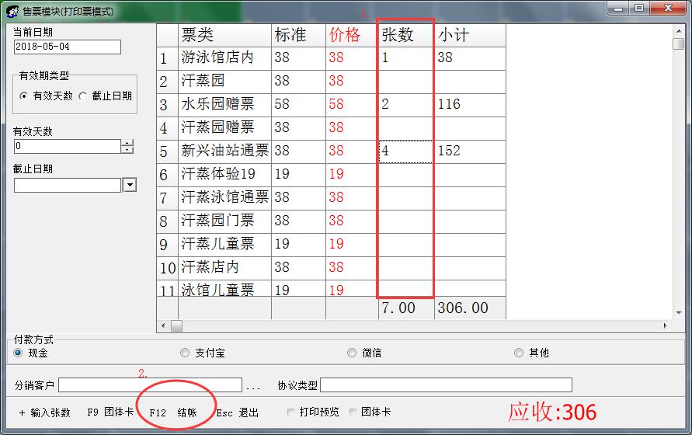Click the vertical scrollbar up arrow
692x435 pixels.
[679, 31]
